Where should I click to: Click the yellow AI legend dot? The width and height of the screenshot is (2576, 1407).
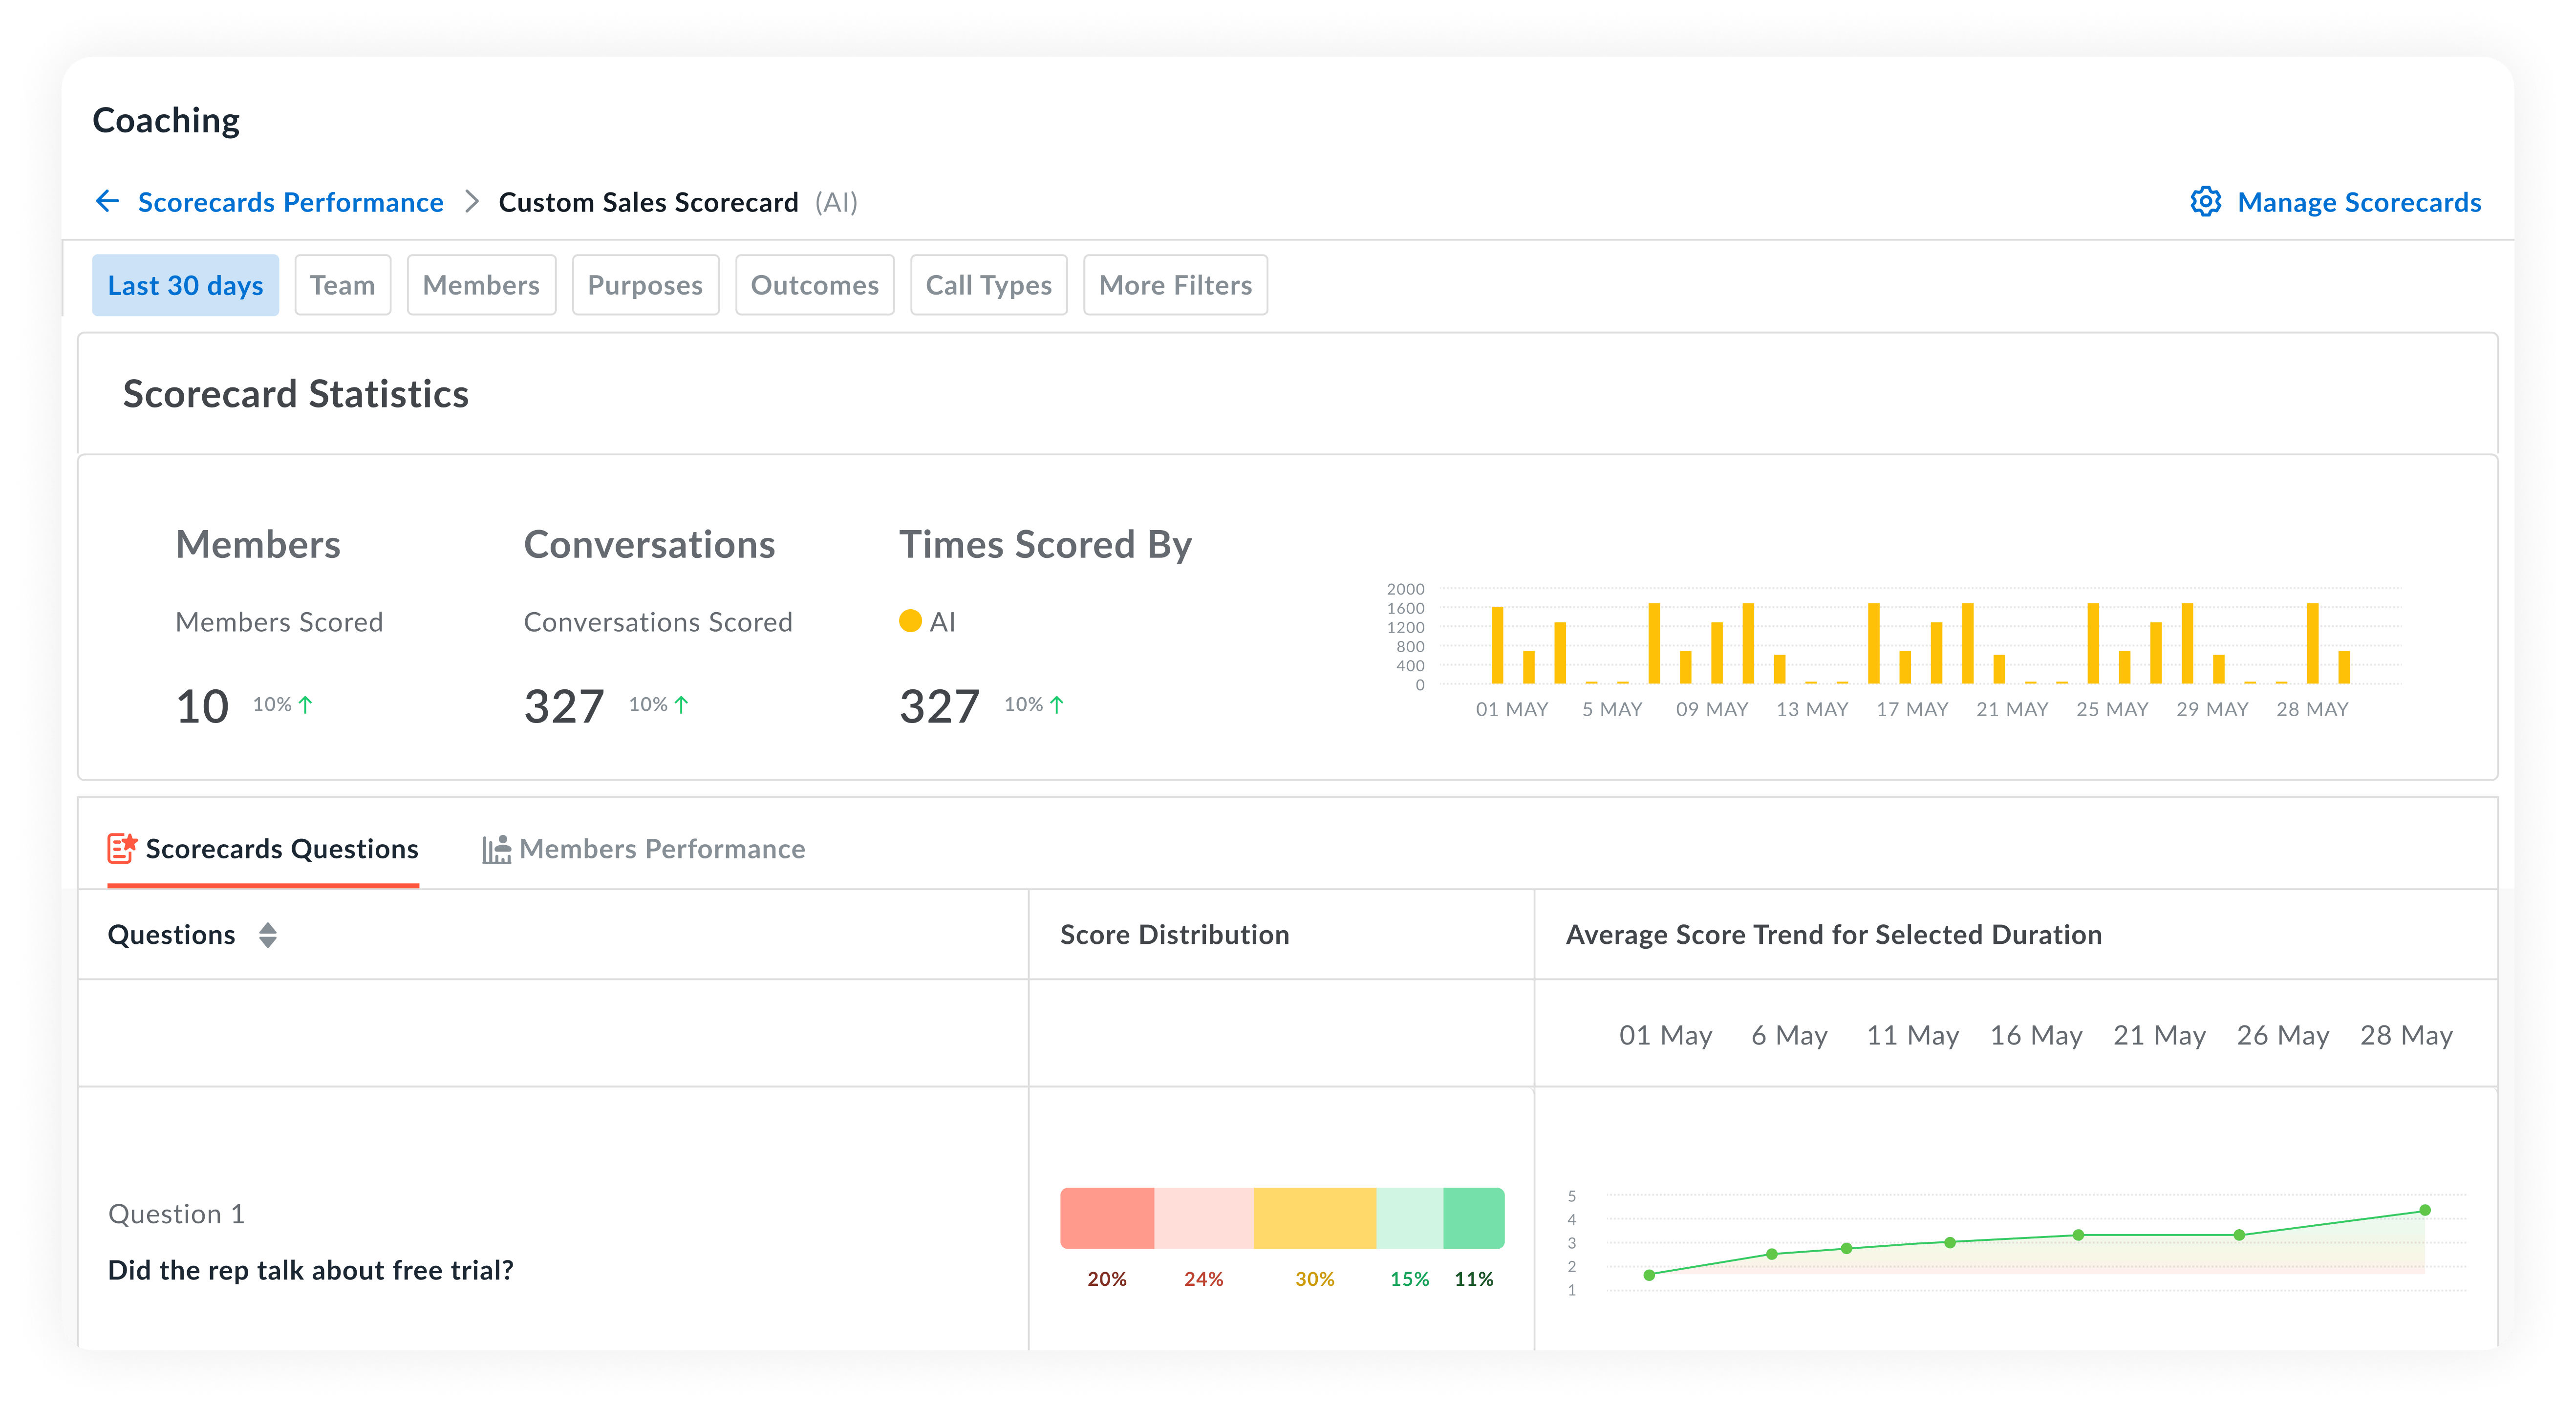(x=910, y=621)
